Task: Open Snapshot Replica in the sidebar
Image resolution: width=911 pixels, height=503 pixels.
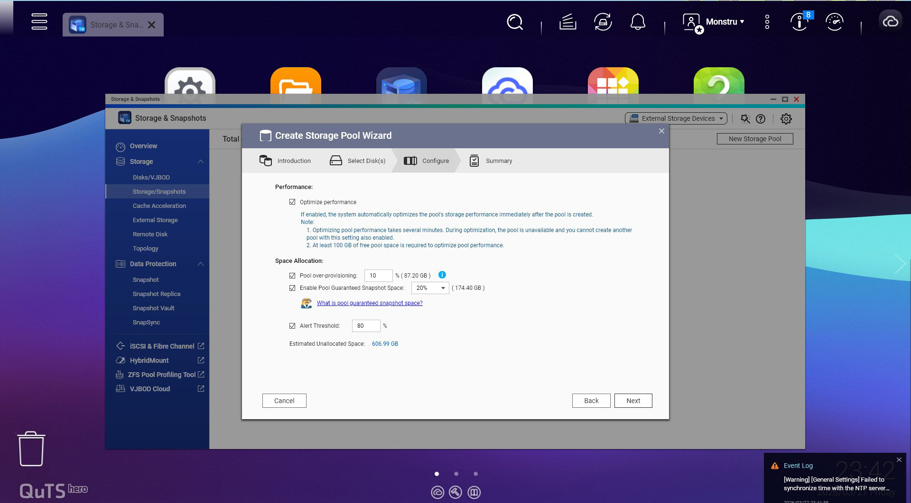Action: 156,294
